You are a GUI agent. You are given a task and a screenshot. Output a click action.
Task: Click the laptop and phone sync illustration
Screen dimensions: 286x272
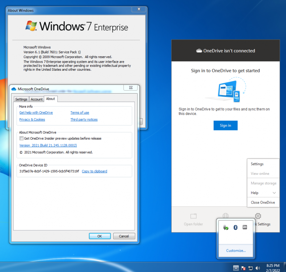coord(226,90)
